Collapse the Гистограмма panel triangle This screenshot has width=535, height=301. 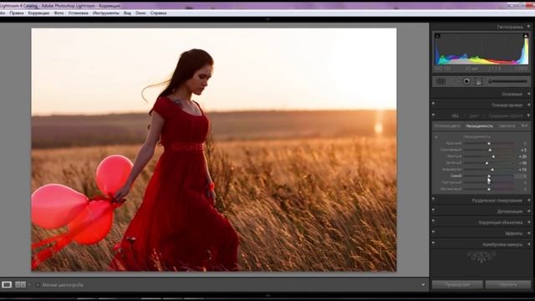pos(528,26)
